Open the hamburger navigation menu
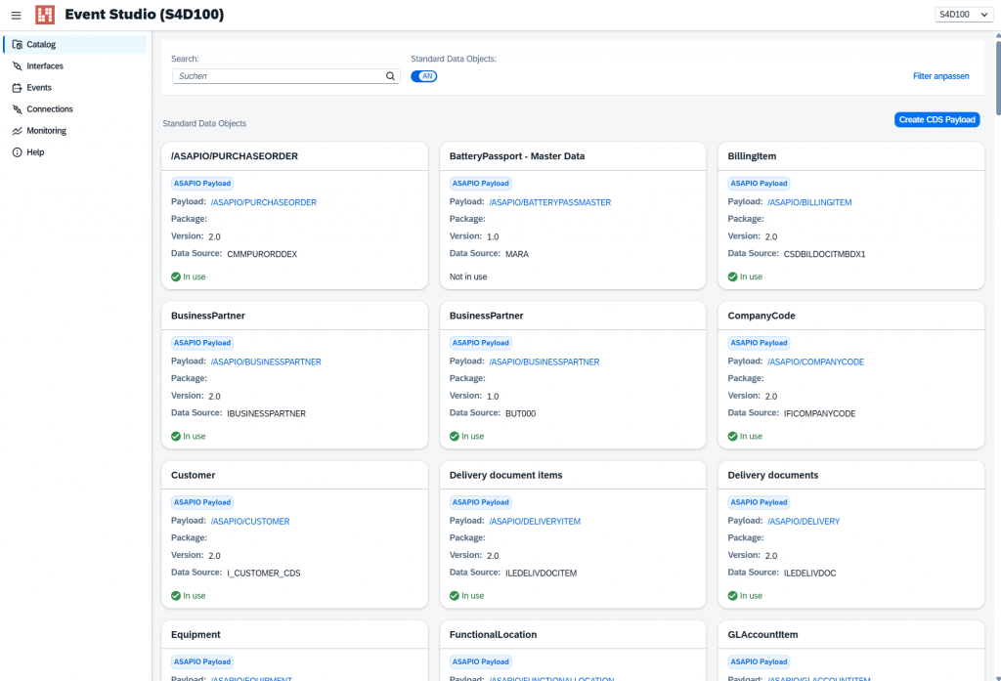This screenshot has width=1001, height=681. tap(16, 15)
